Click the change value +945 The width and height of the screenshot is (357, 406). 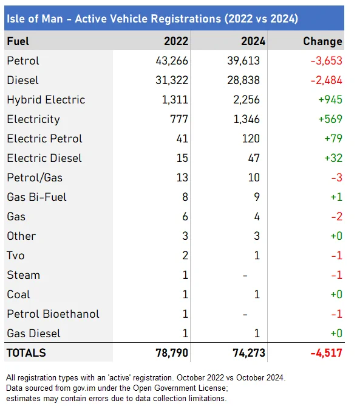tap(330, 100)
